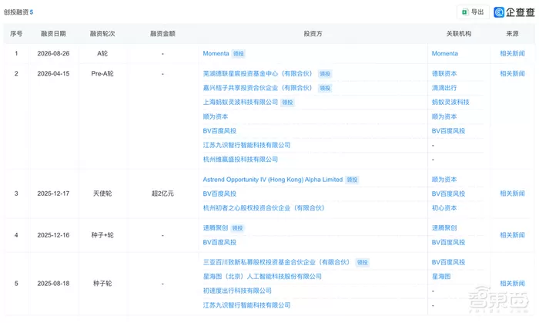
Task: Open 速腾聚创 link in 关联机构 column
Action: click(x=444, y=227)
